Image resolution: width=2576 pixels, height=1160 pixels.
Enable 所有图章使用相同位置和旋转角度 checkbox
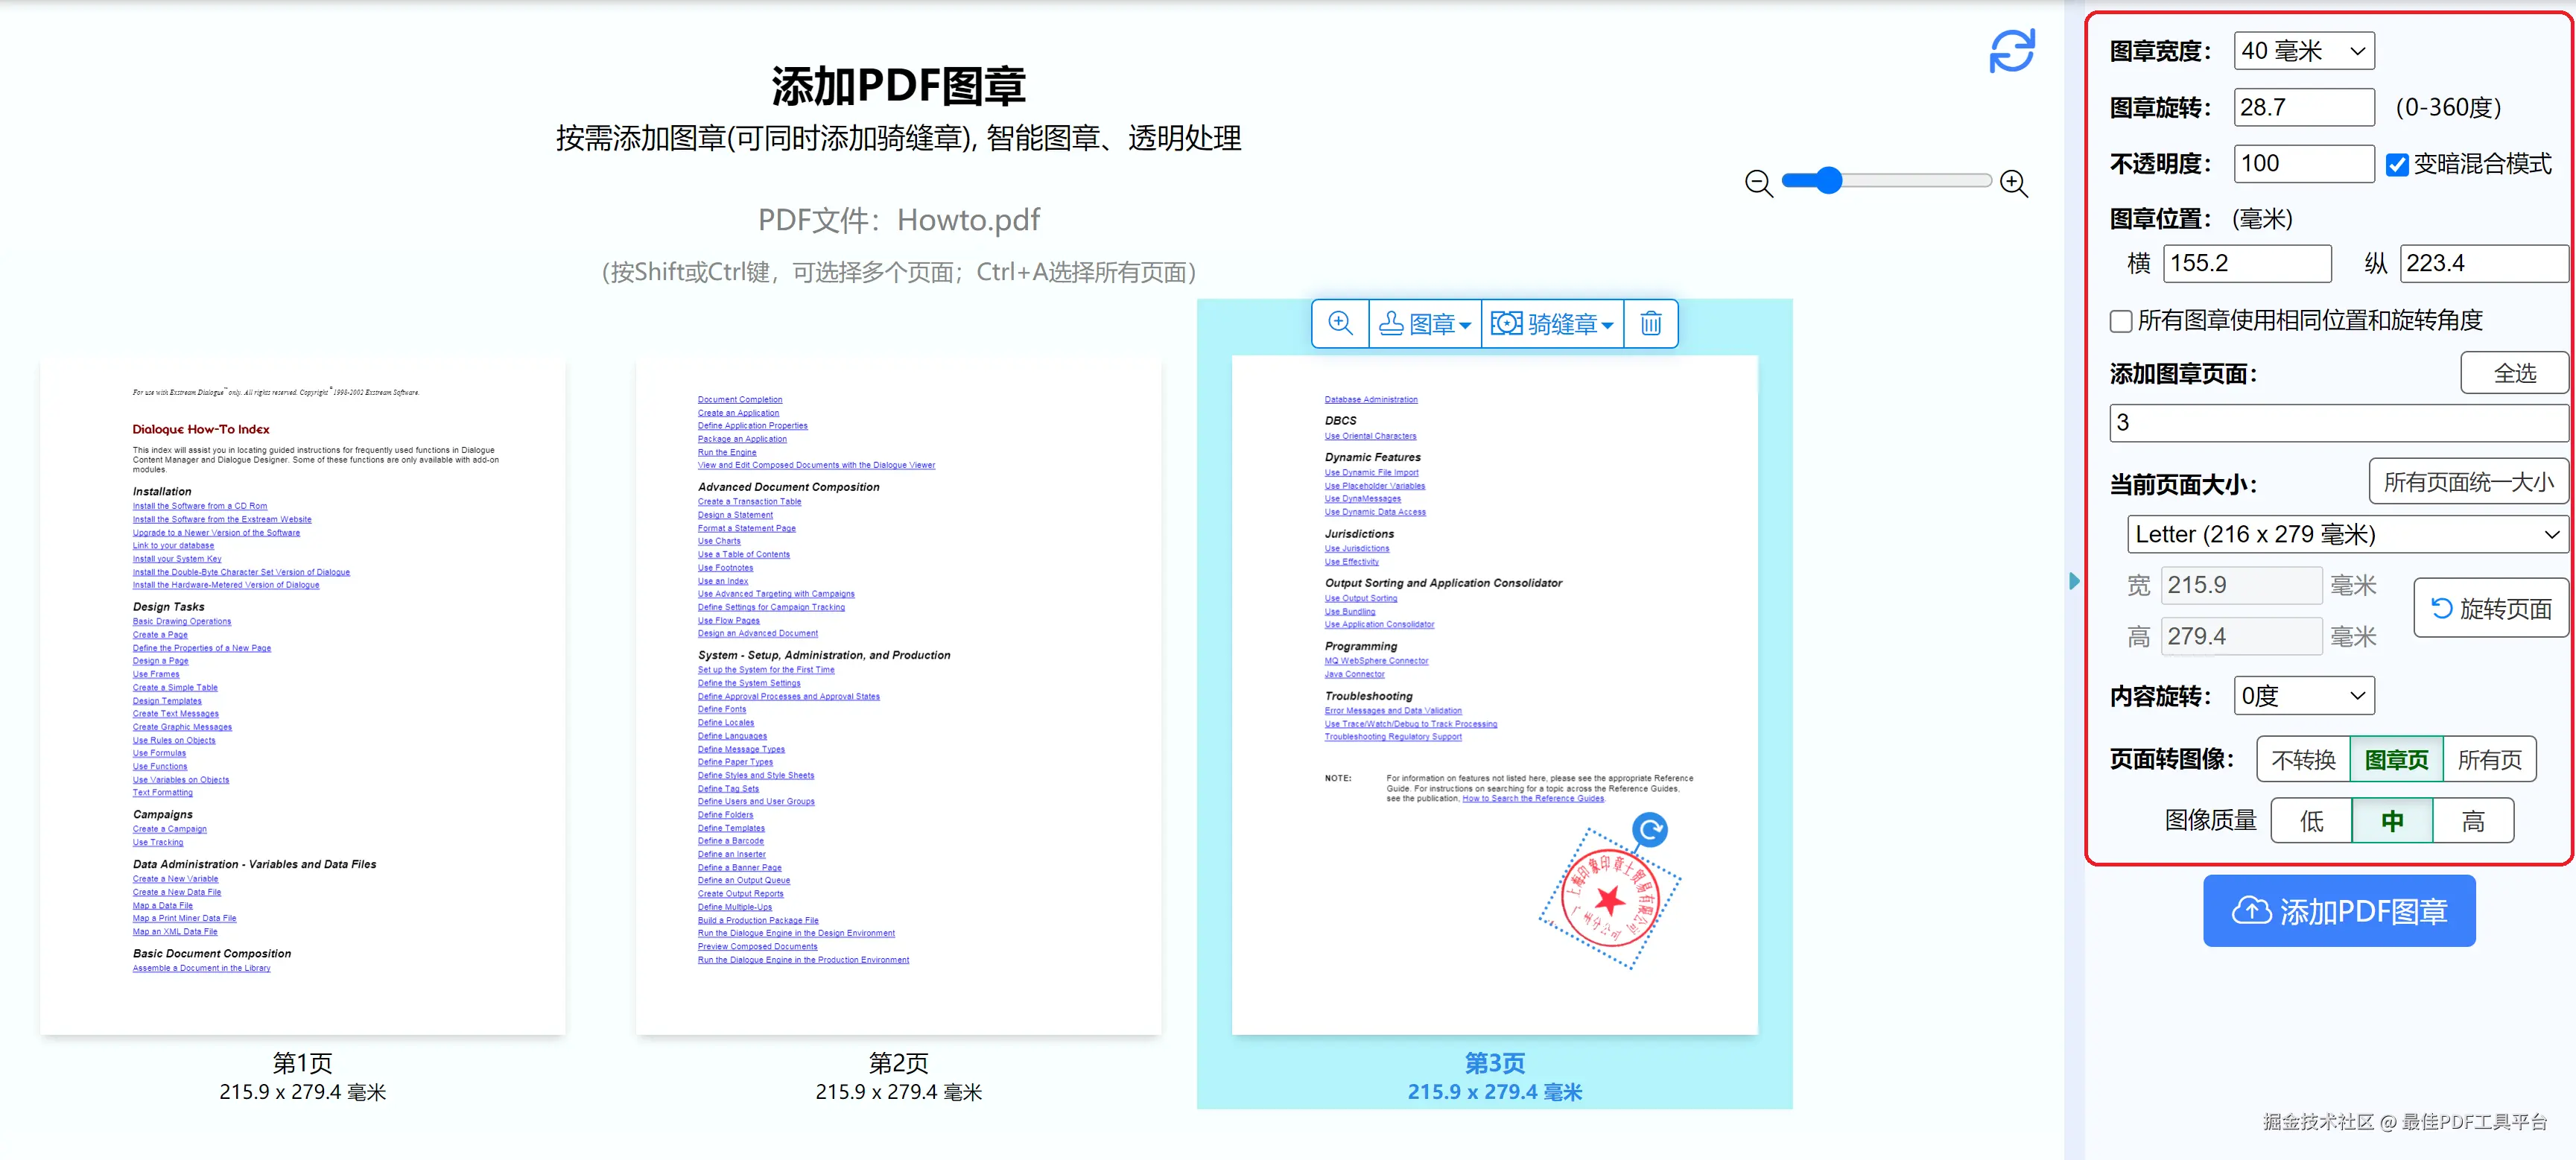(2120, 321)
